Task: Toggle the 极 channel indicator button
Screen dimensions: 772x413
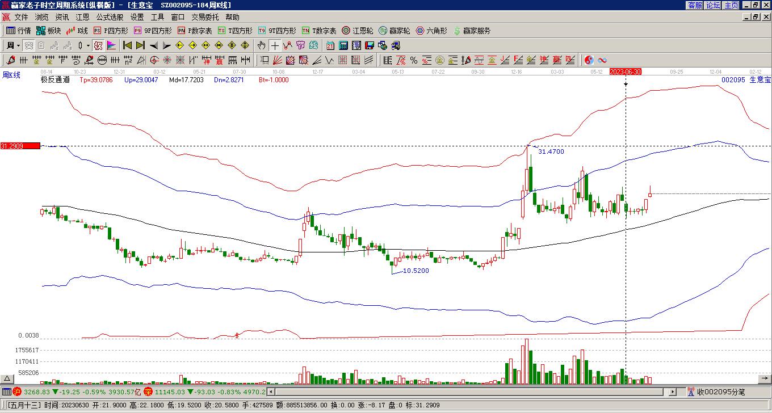Action: point(98,45)
